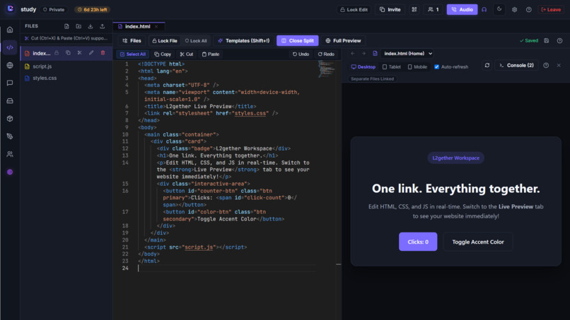The image size is (570, 320).
Task: Go back in preview navigation
Action: [x=353, y=54]
